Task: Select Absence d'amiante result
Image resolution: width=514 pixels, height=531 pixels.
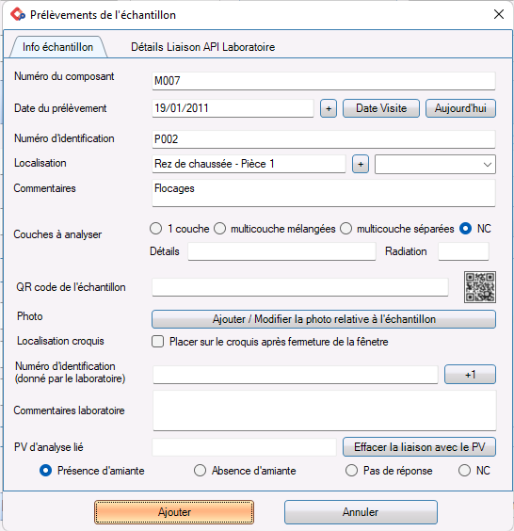Action: [200, 471]
